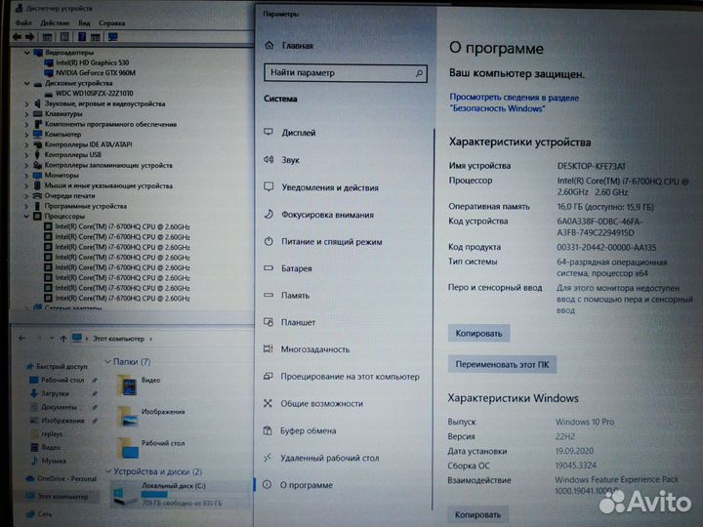Open Буфер обмена settings page
703x527 pixels.
click(x=308, y=431)
